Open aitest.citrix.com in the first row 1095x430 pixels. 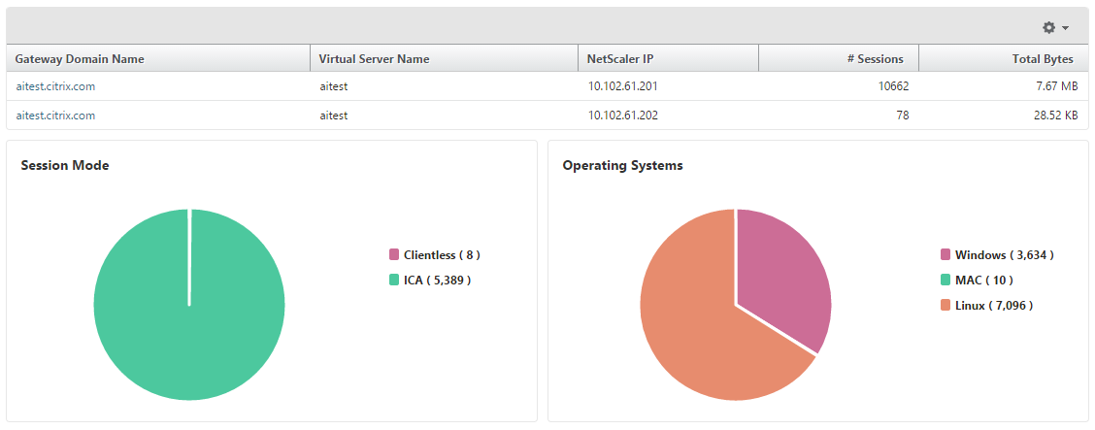click(x=55, y=86)
